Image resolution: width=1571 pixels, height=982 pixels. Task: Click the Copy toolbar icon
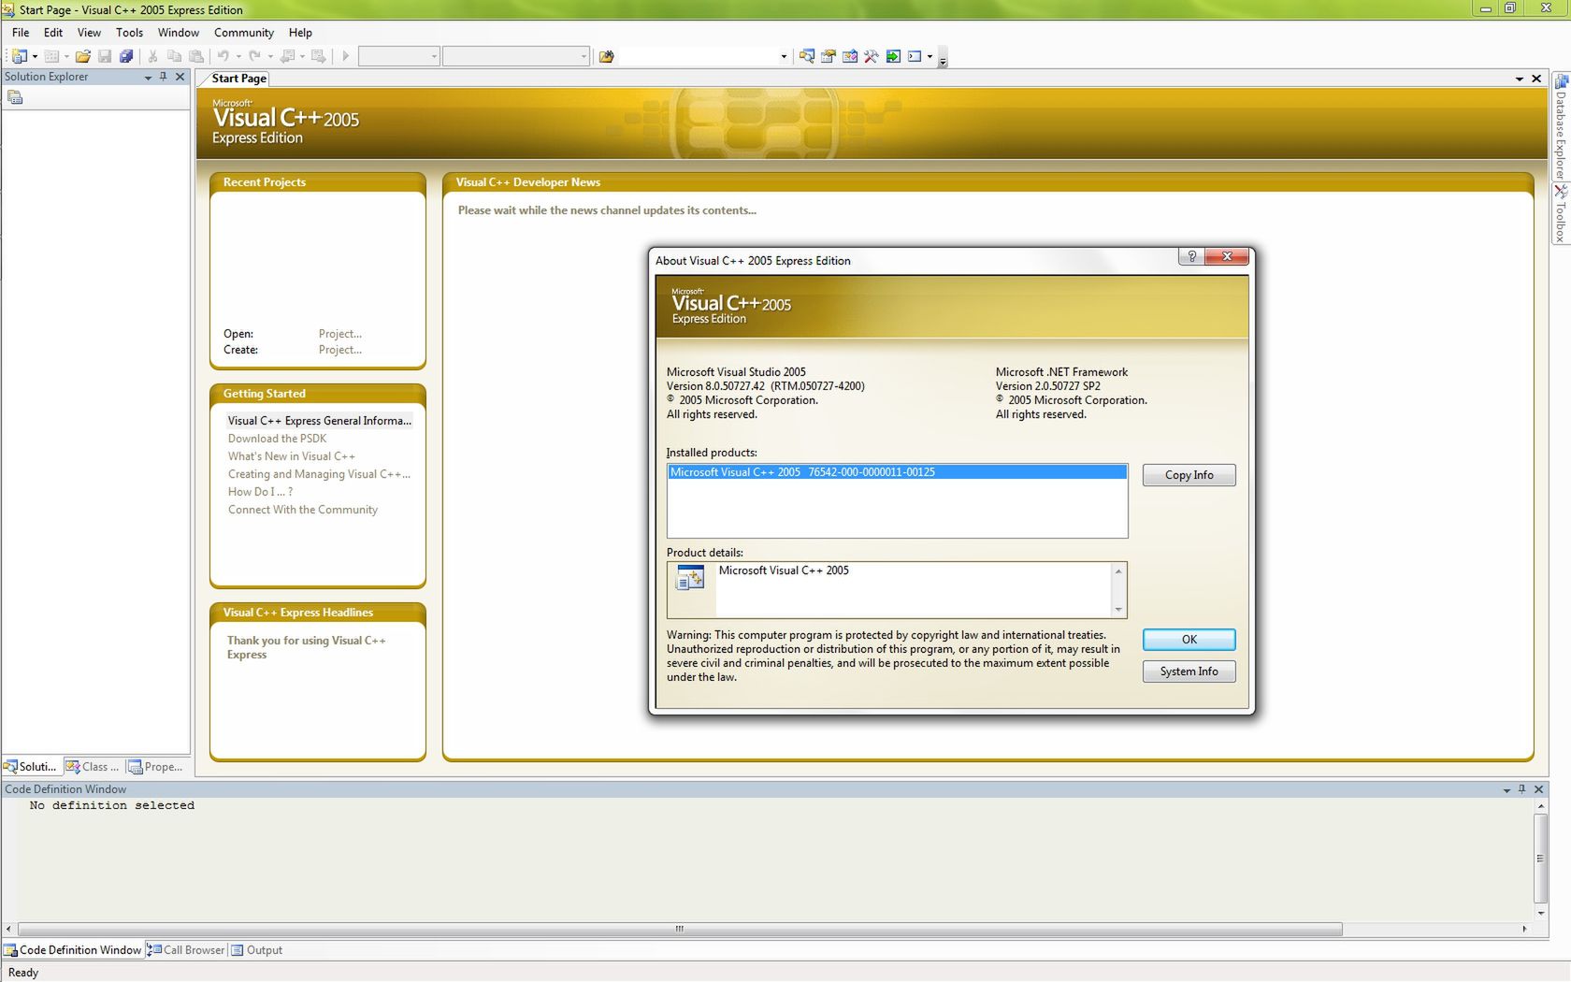coord(175,56)
